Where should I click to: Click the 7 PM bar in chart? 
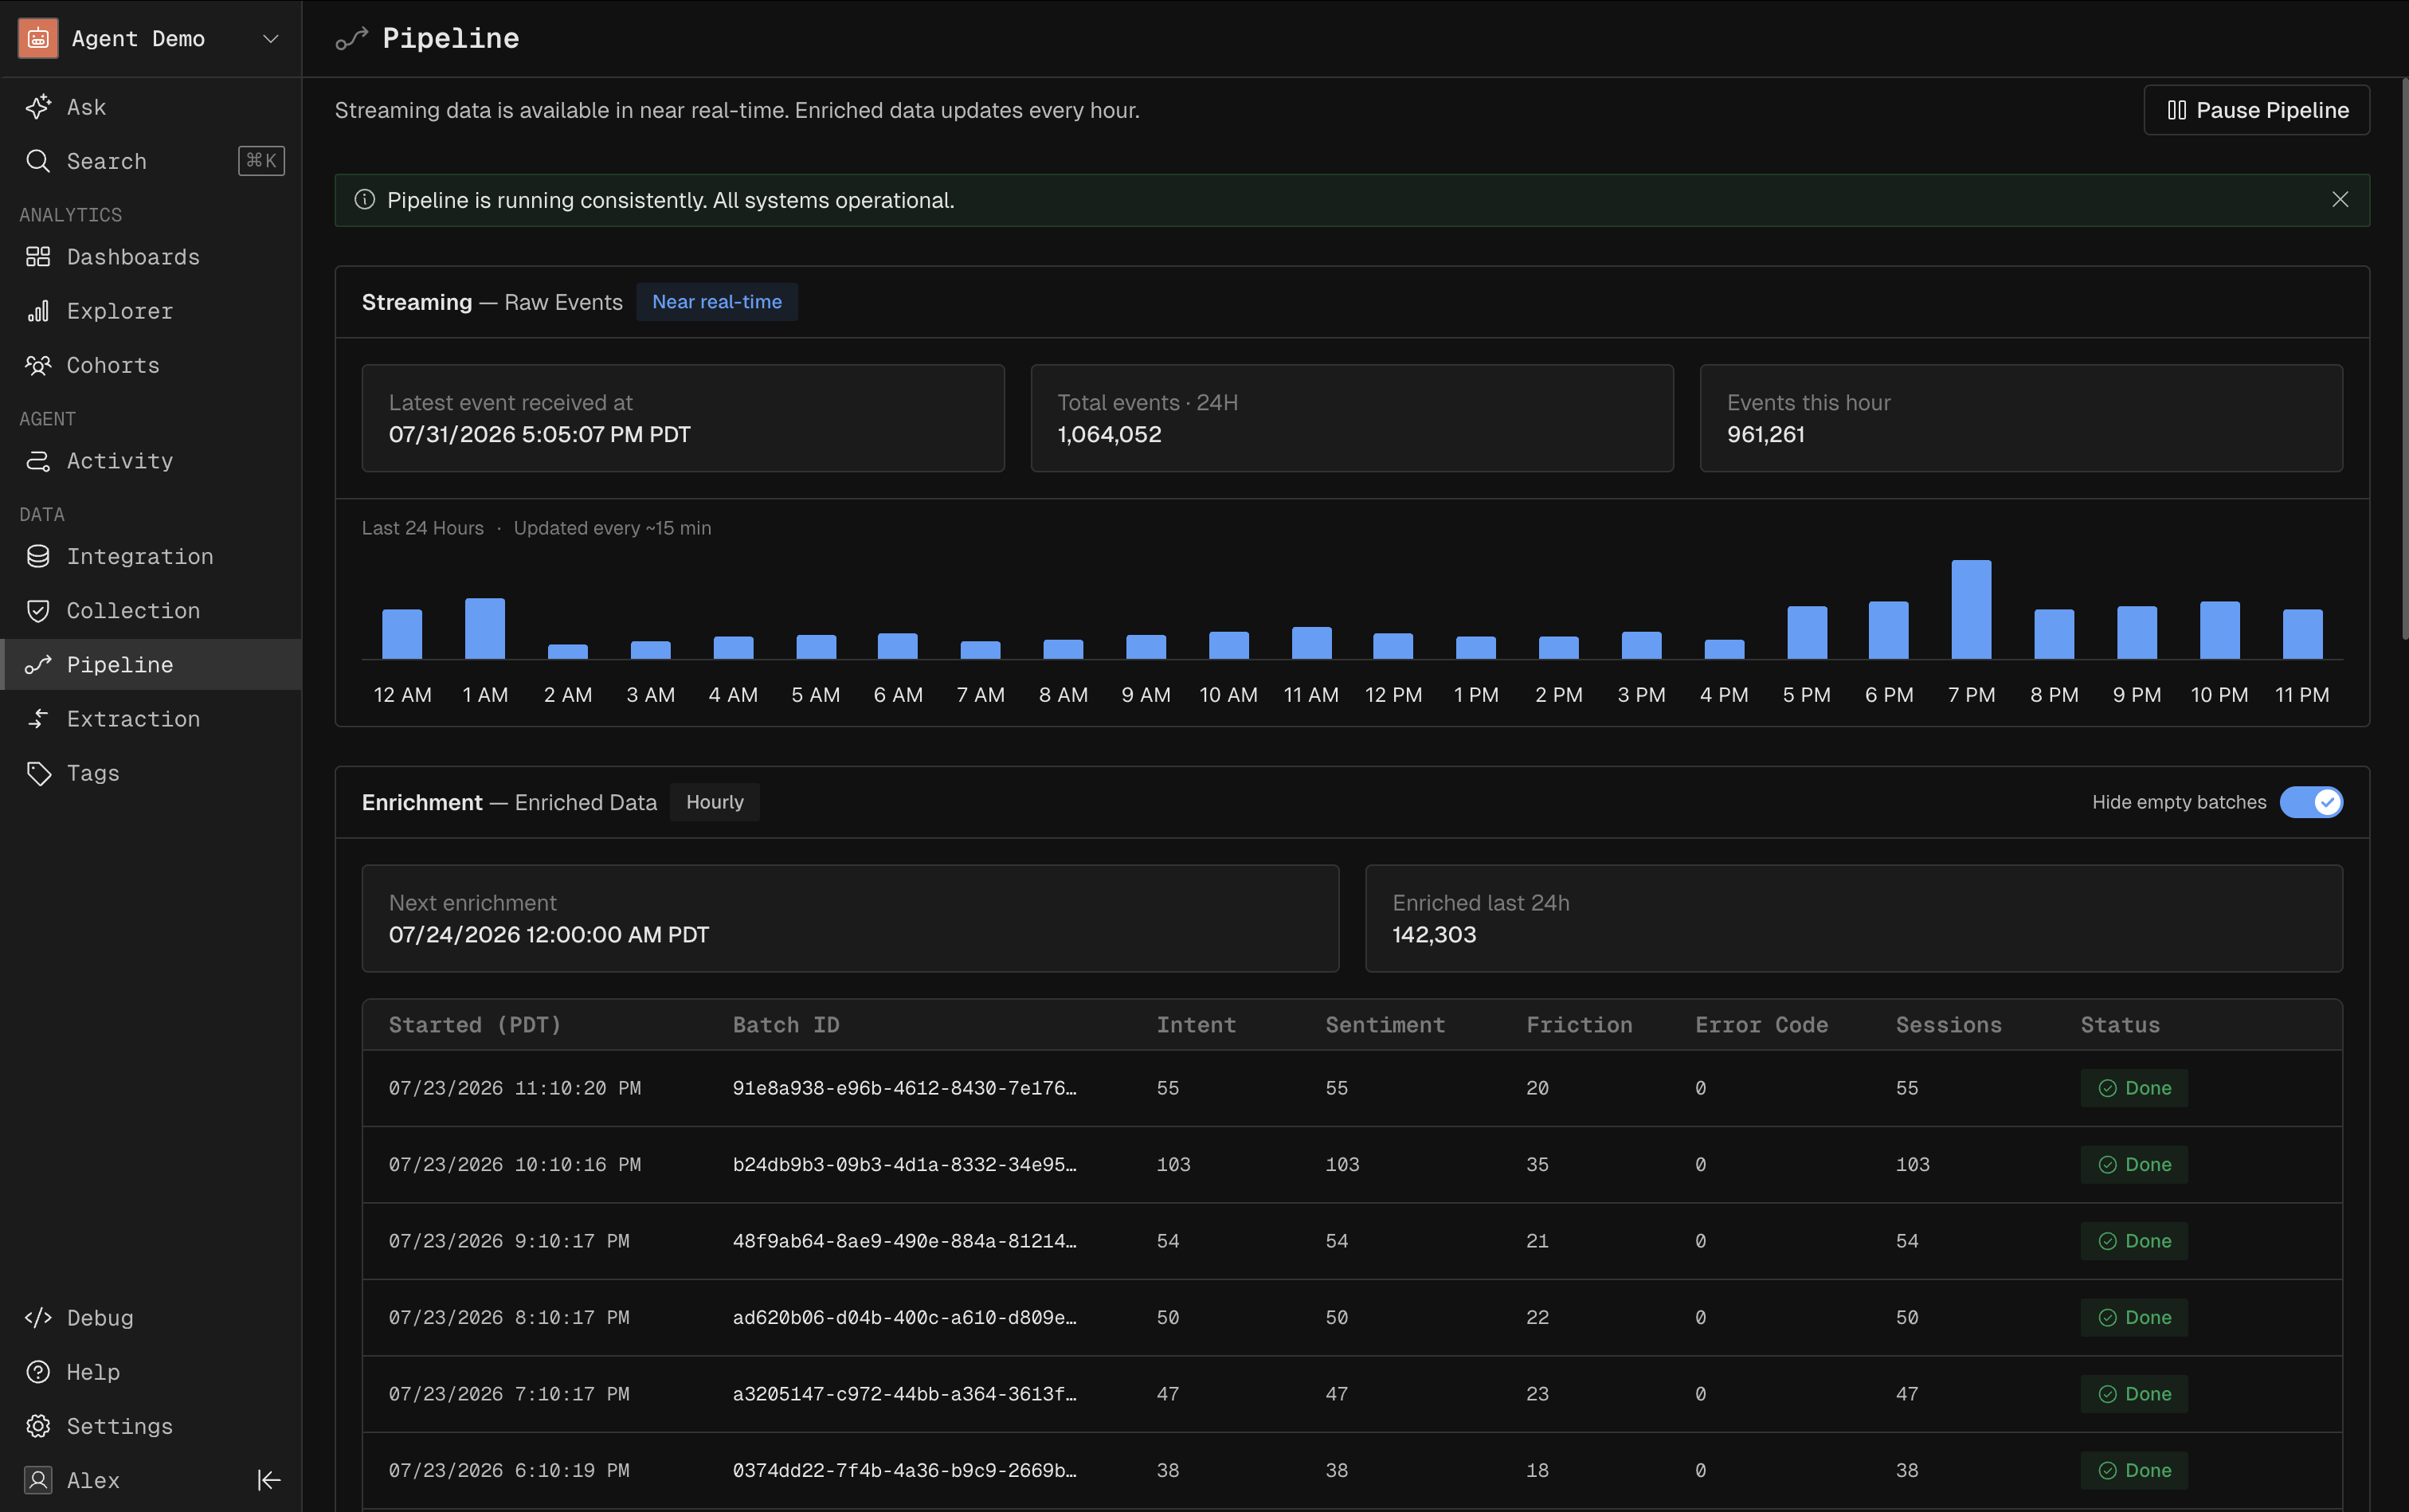coord(1971,609)
